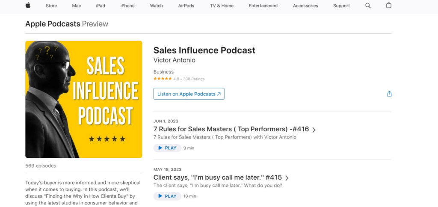Click Listen on Apple Podcasts button
438x207 pixels.
[x=189, y=94]
